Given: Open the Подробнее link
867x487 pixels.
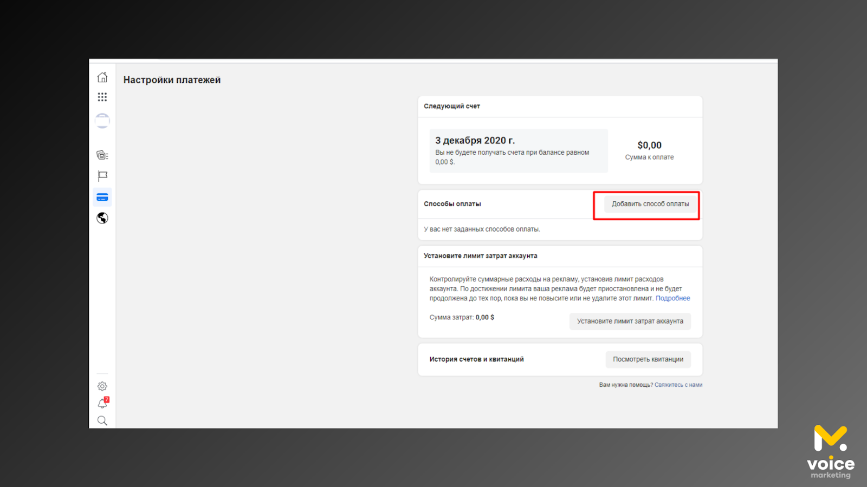Looking at the screenshot, I should (x=673, y=298).
